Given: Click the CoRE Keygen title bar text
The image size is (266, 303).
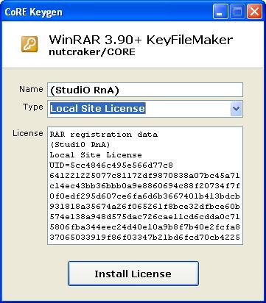Looking at the screenshot, I should [x=33, y=12].
